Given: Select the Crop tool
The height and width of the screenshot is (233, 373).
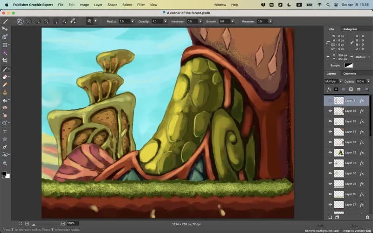Looking at the screenshot, I should (5, 61).
